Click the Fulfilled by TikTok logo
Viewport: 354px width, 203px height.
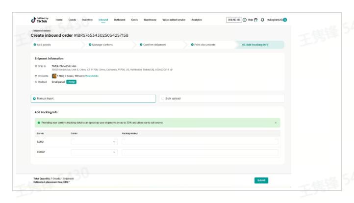click(x=40, y=20)
